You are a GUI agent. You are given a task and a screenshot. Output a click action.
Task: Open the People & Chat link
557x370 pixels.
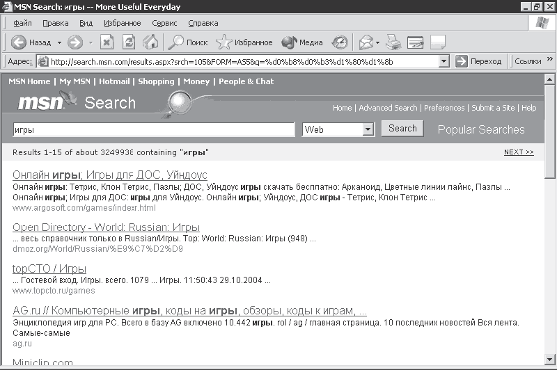click(x=246, y=81)
